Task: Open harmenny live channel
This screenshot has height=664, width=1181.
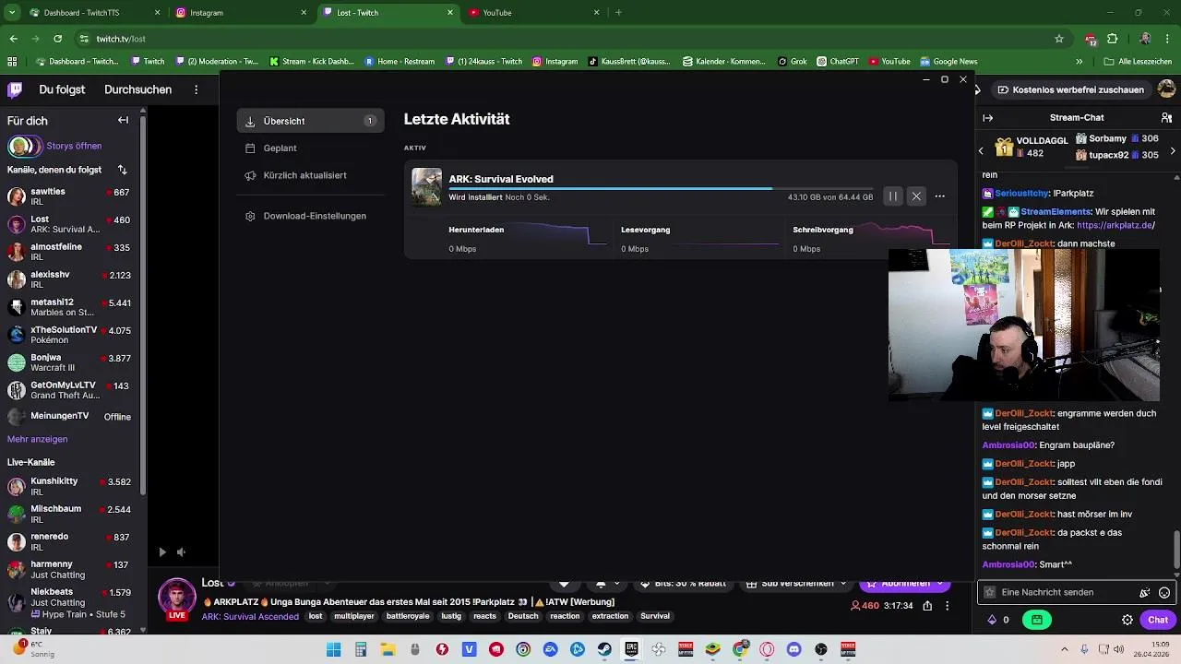Action: point(69,569)
